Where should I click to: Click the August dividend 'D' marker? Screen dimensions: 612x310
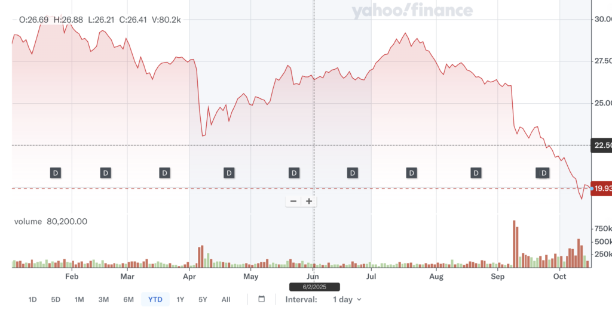476,173
